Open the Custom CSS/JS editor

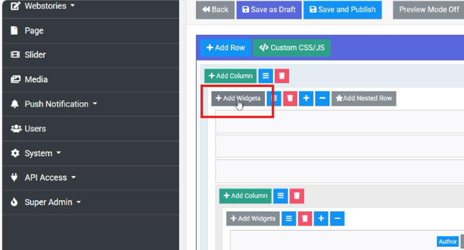coord(291,48)
